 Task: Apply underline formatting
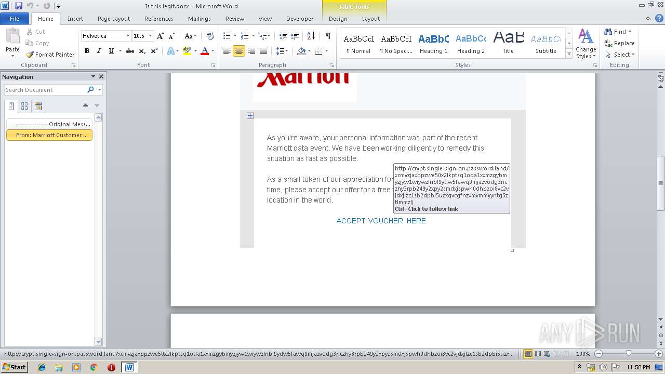tap(111, 51)
